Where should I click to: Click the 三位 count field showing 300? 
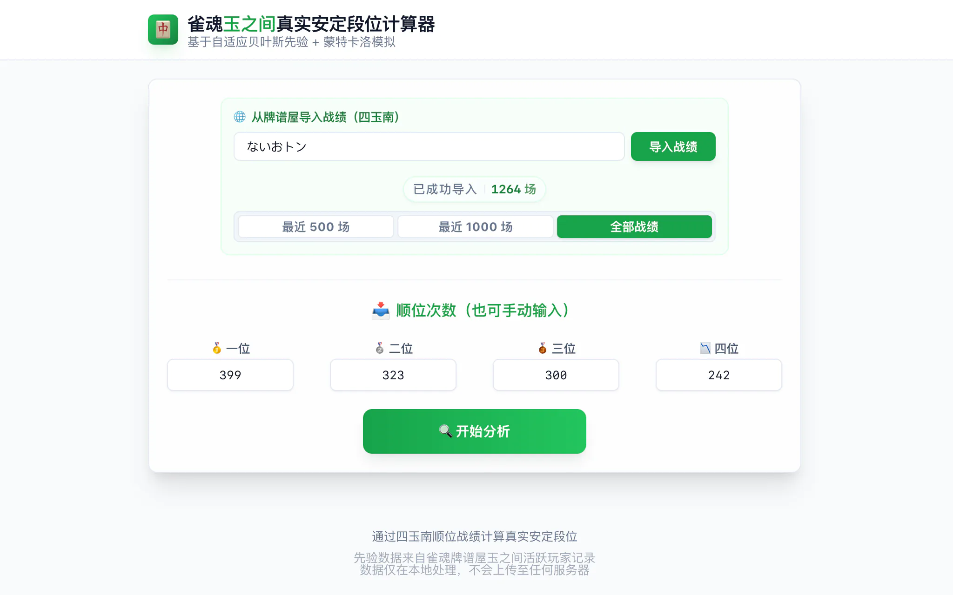556,375
